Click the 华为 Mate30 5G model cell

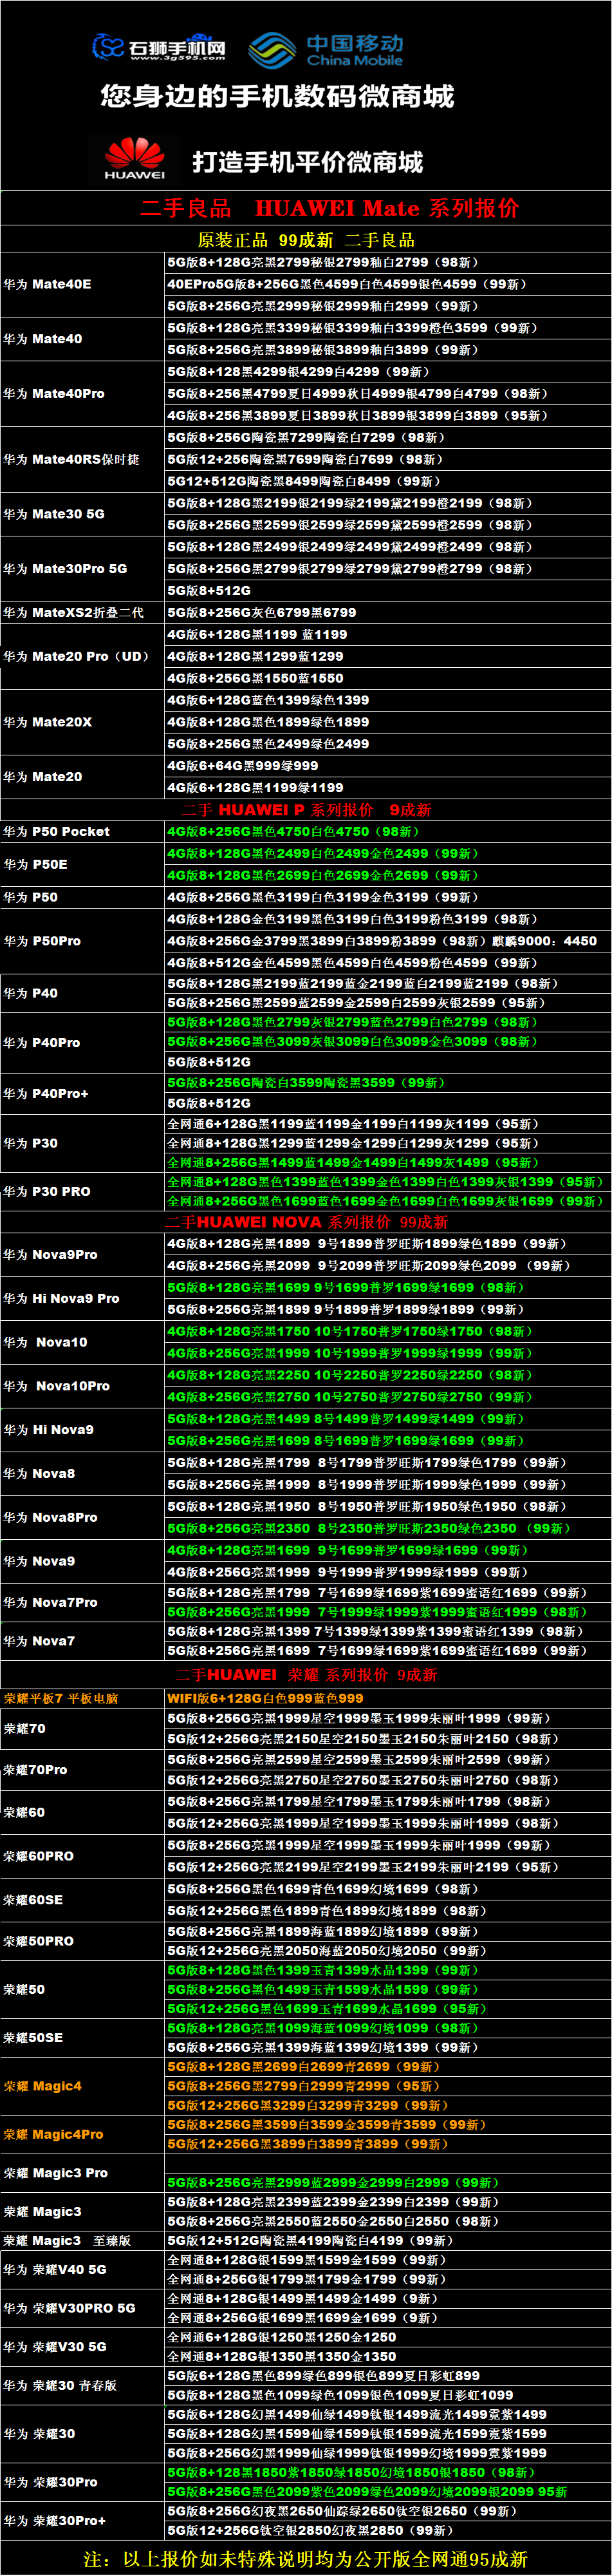[x=83, y=514]
